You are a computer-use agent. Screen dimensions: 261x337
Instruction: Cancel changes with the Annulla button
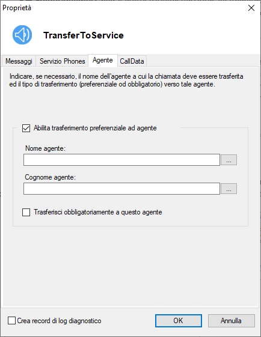click(x=232, y=321)
